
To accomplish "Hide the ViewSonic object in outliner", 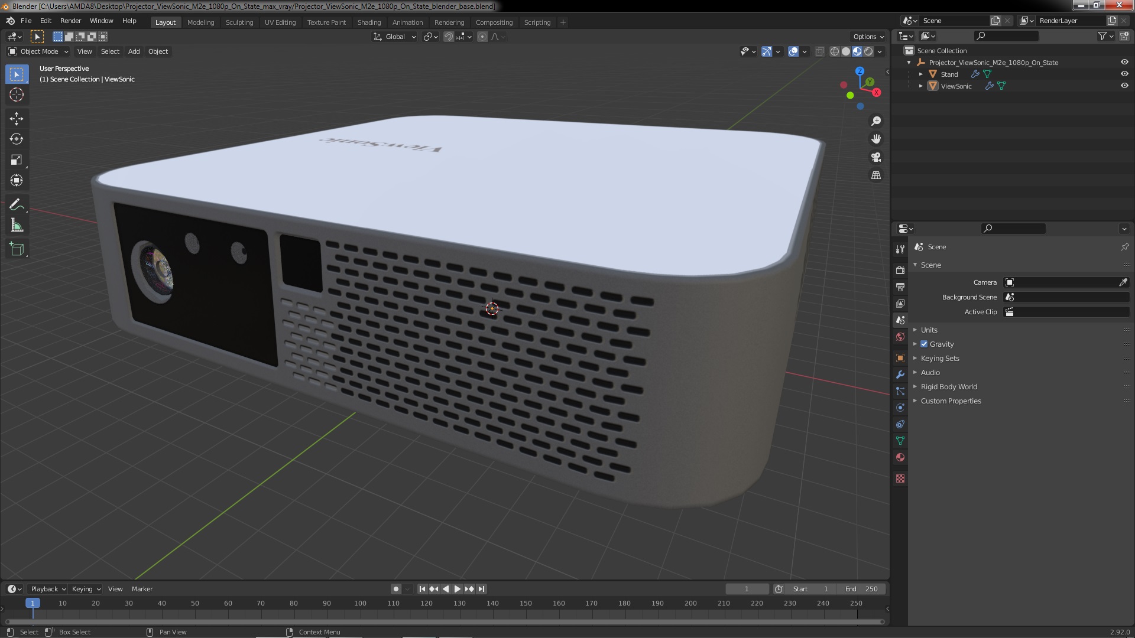I will [x=1124, y=86].
